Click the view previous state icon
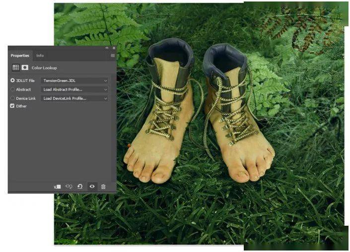Image resolution: width=350 pixels, height=252 pixels. point(69,187)
